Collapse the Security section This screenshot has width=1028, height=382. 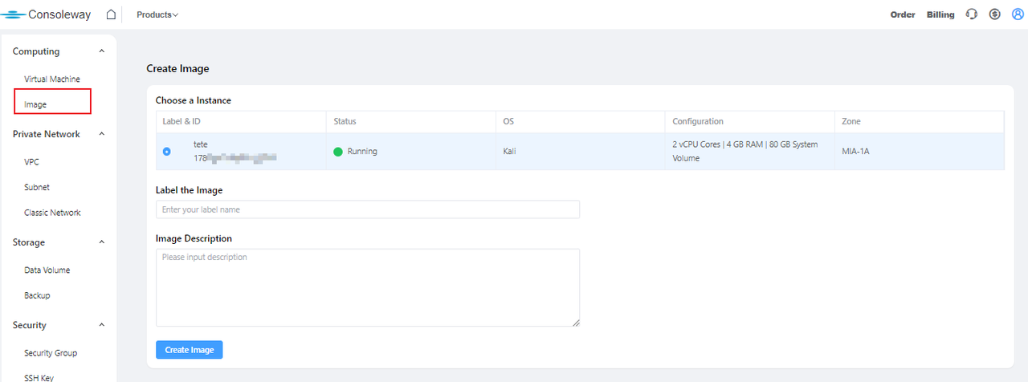[101, 325]
